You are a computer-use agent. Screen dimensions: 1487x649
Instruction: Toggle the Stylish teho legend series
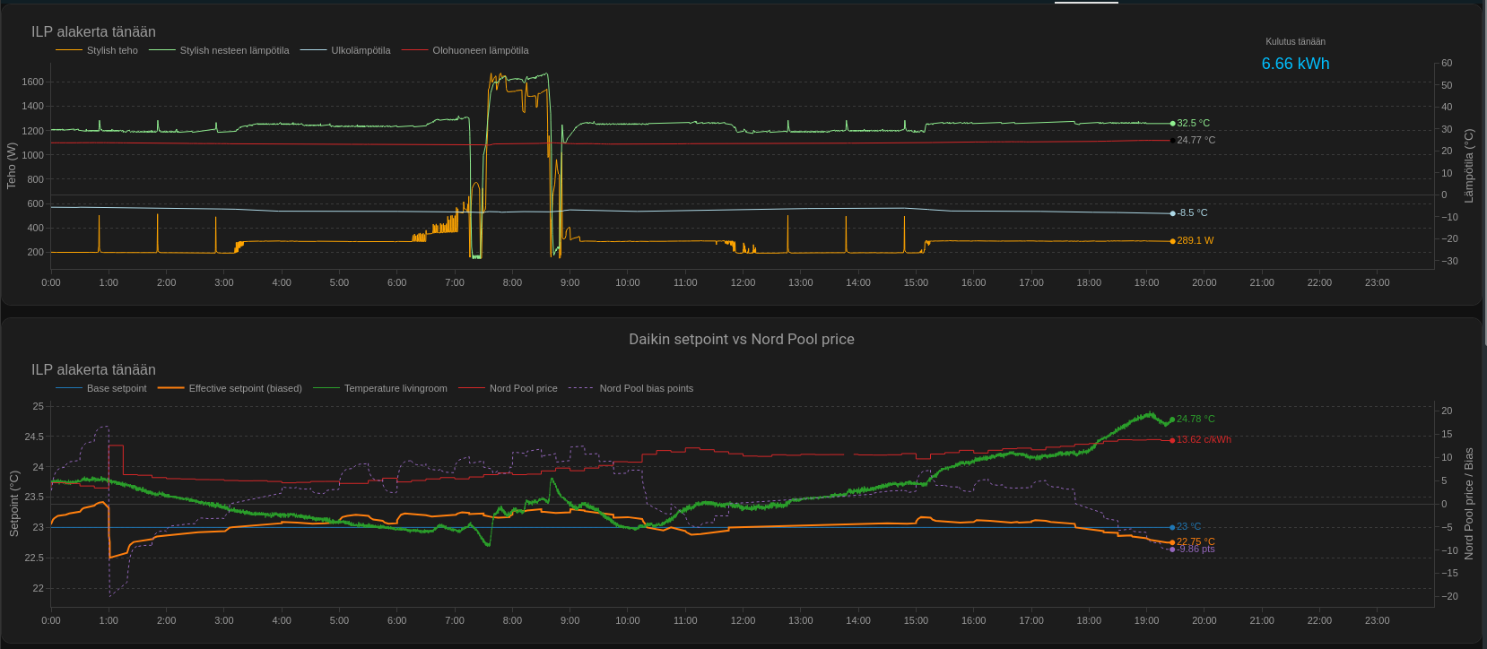(111, 50)
